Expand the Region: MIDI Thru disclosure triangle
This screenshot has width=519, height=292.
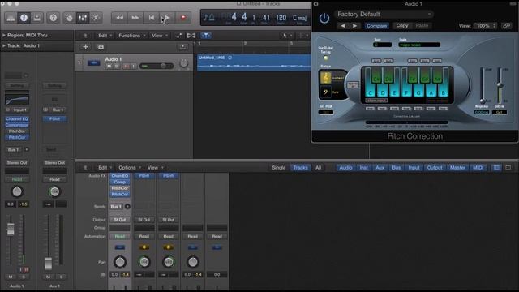4,35
